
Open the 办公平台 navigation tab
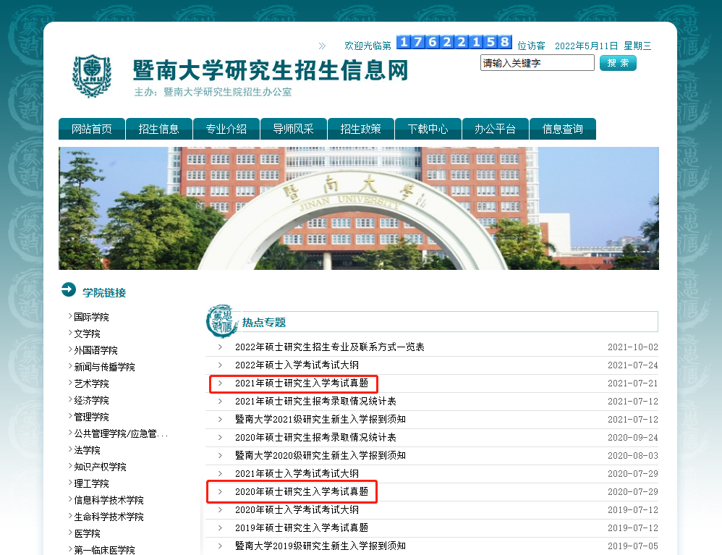tap(495, 129)
